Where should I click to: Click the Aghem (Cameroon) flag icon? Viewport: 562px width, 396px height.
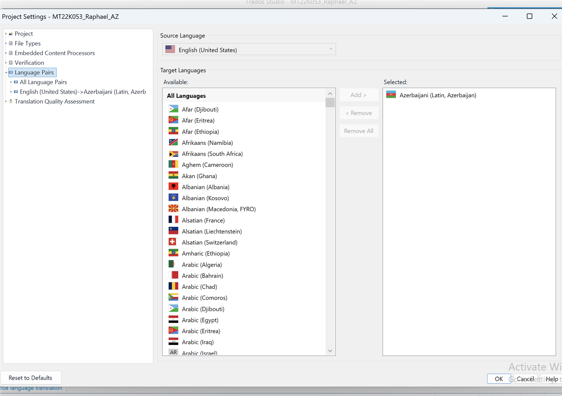[173, 164]
